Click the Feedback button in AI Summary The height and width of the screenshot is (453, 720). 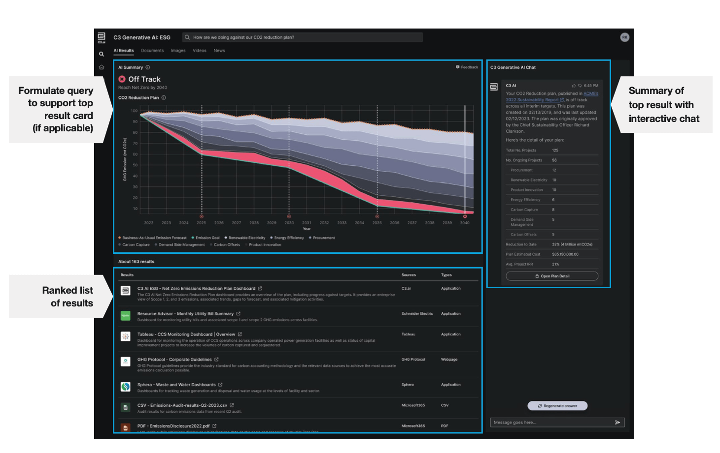[467, 67]
